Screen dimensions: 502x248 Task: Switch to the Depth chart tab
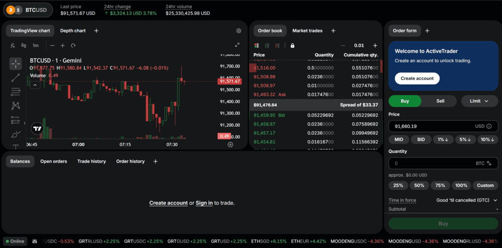[x=73, y=31]
